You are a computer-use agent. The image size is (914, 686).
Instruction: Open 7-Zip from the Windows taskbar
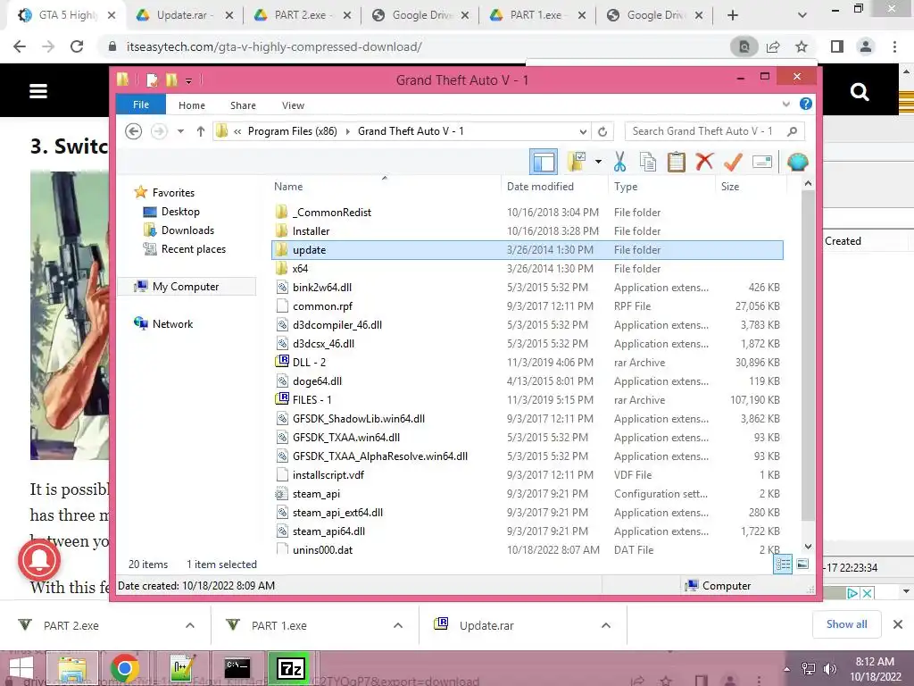click(290, 668)
